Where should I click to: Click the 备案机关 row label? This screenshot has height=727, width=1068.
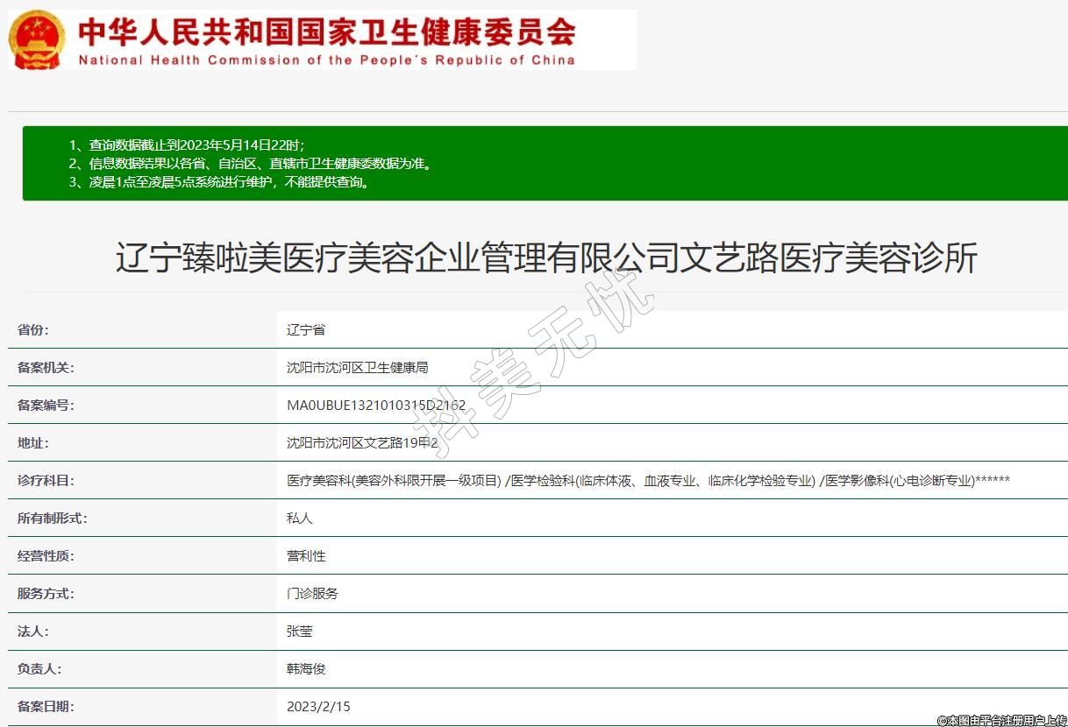[46, 368]
